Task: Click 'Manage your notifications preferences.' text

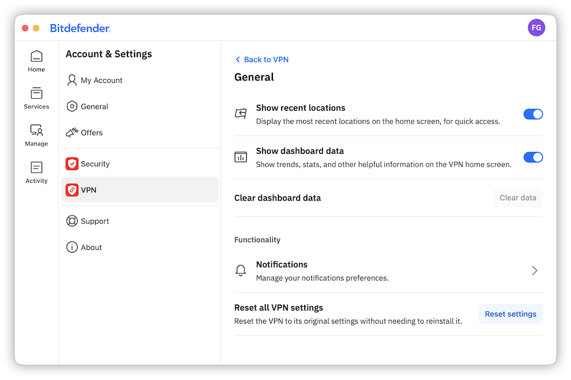Action: [322, 278]
